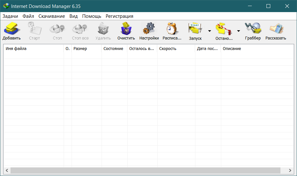Sort by the Скорость column header
This screenshot has height=176, width=297.
tap(176, 49)
